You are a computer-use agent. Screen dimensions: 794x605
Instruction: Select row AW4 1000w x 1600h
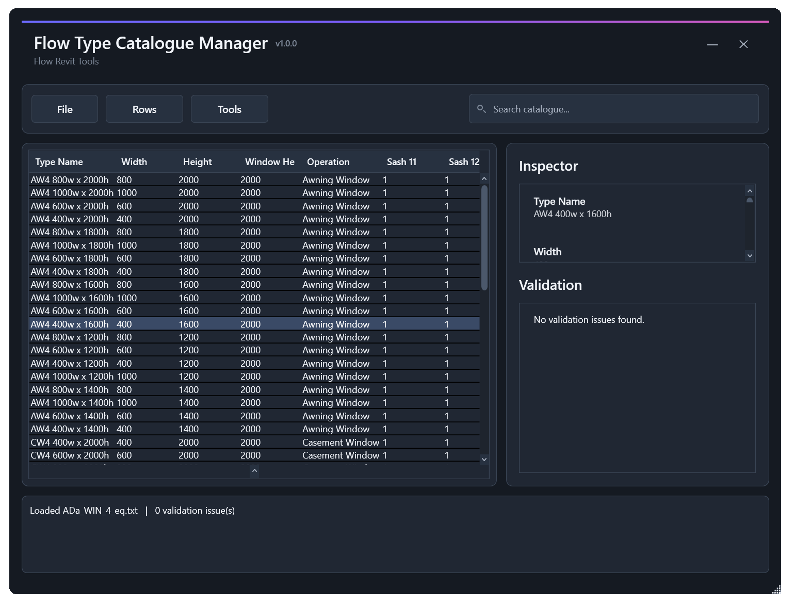tap(254, 298)
